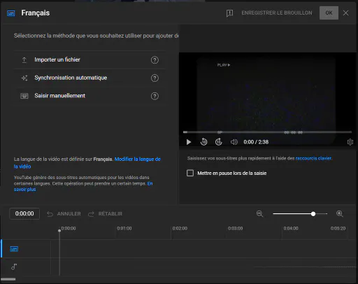
Task: Enable Mettre en pause lors de la saisie
Action: pyautogui.click(x=190, y=173)
